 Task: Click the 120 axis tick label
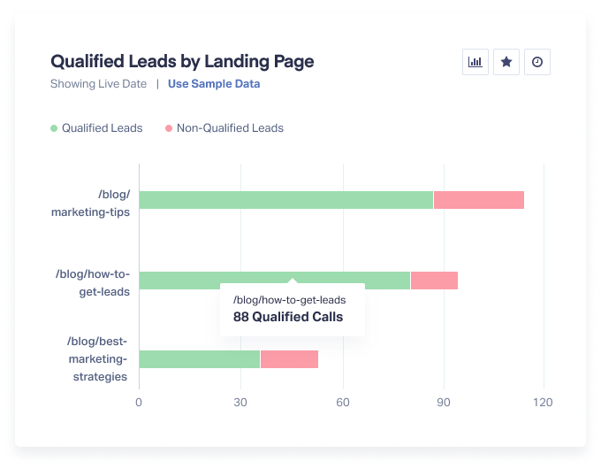[x=543, y=403]
